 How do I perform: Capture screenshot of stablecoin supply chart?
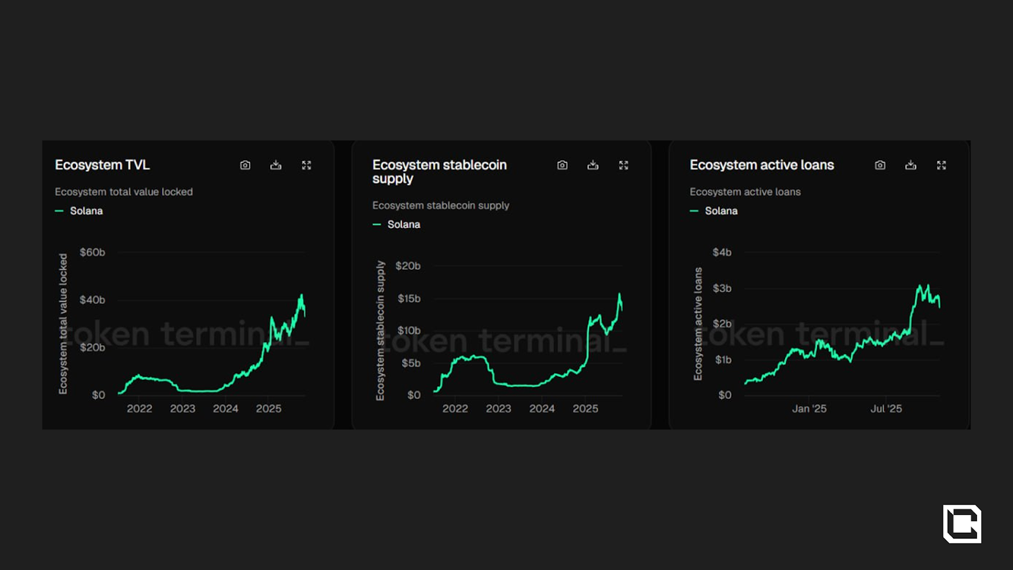click(562, 165)
